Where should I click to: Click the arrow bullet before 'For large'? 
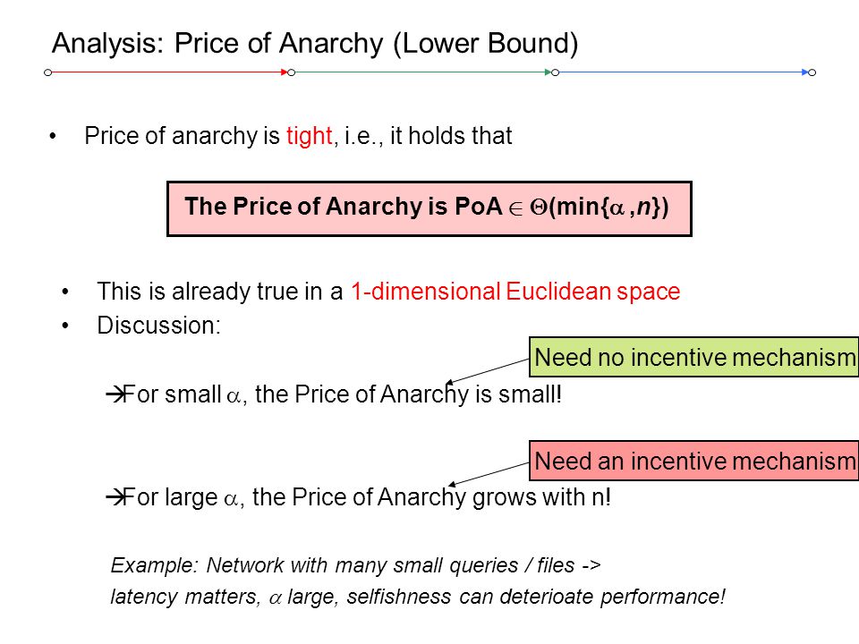pyautogui.click(x=115, y=497)
